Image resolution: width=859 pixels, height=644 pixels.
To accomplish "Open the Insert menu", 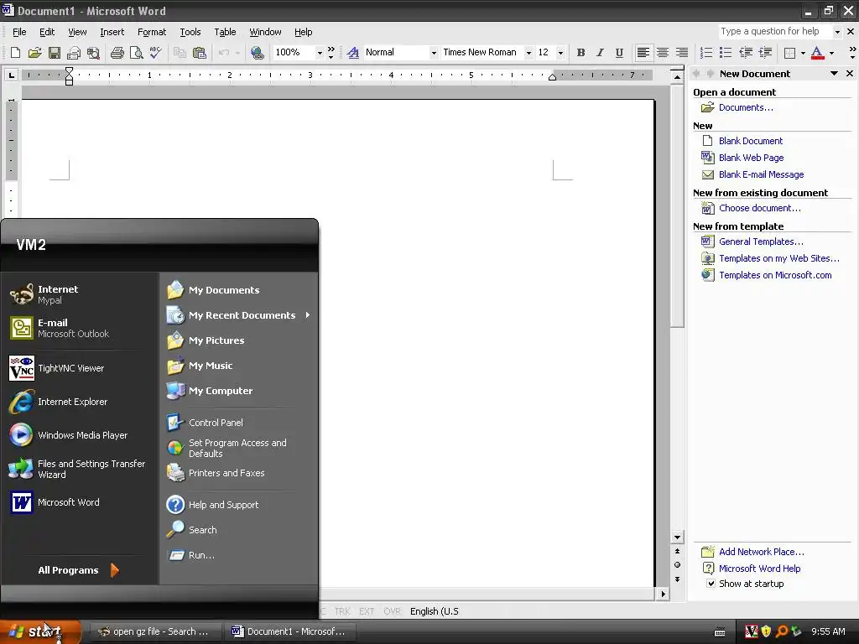I will point(112,32).
